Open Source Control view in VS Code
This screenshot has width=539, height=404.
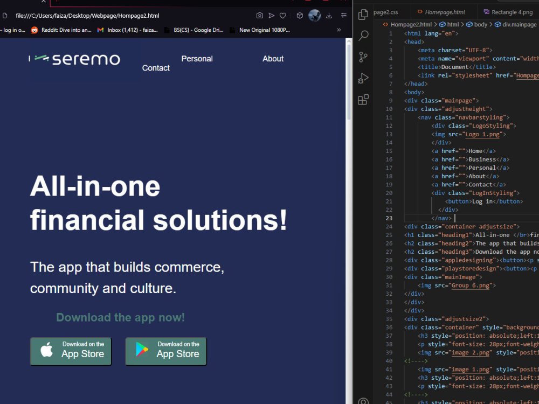363,57
